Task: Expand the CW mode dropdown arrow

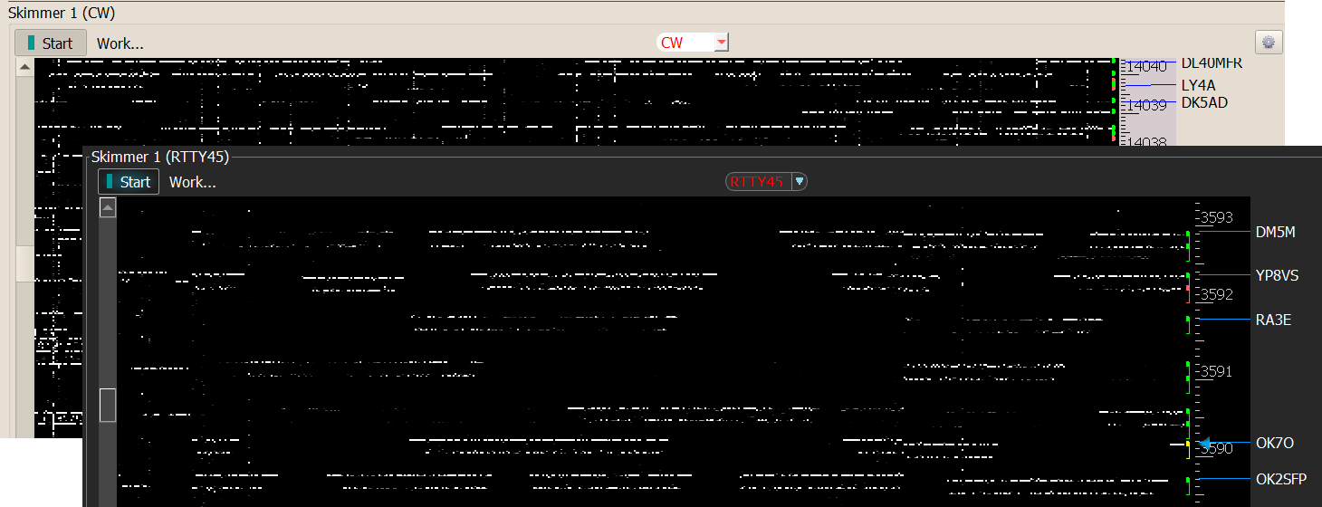Action: [721, 43]
